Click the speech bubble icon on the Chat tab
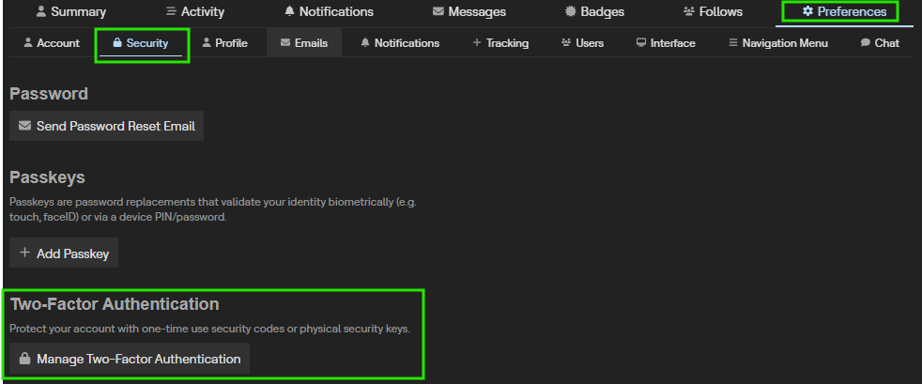Screen dimensions: 922x384 pyautogui.click(x=865, y=43)
